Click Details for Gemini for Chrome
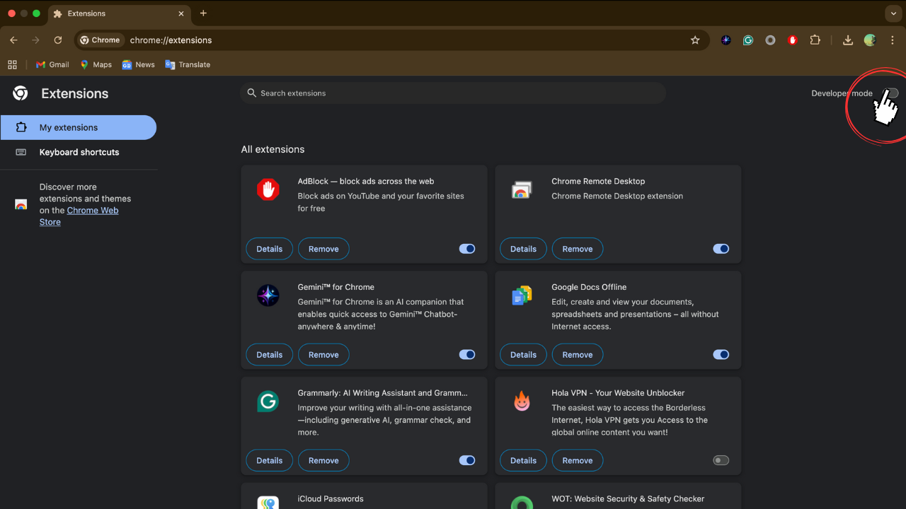This screenshot has height=509, width=906. tap(269, 354)
